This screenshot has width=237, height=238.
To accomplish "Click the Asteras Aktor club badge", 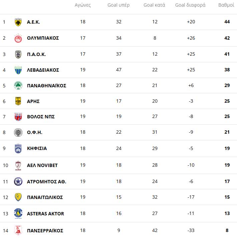I will point(18,213).
